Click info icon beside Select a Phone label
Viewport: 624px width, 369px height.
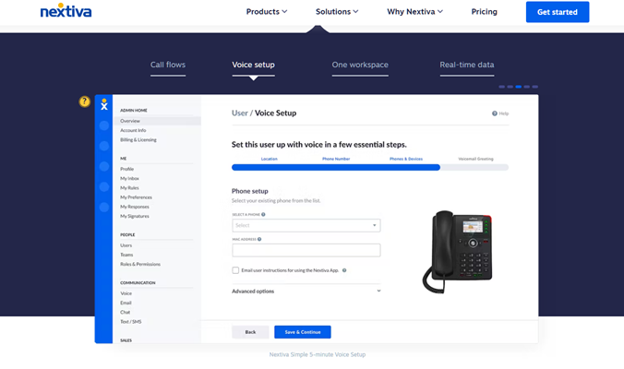coord(263,214)
